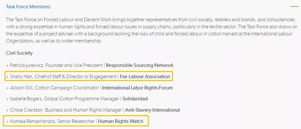Click bullet marker before Shelly Han
This screenshot has width=301, height=129.
[7, 77]
